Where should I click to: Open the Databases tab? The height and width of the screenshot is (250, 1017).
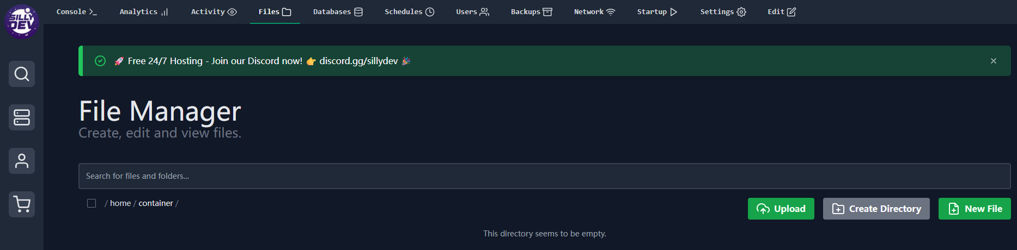click(x=338, y=12)
